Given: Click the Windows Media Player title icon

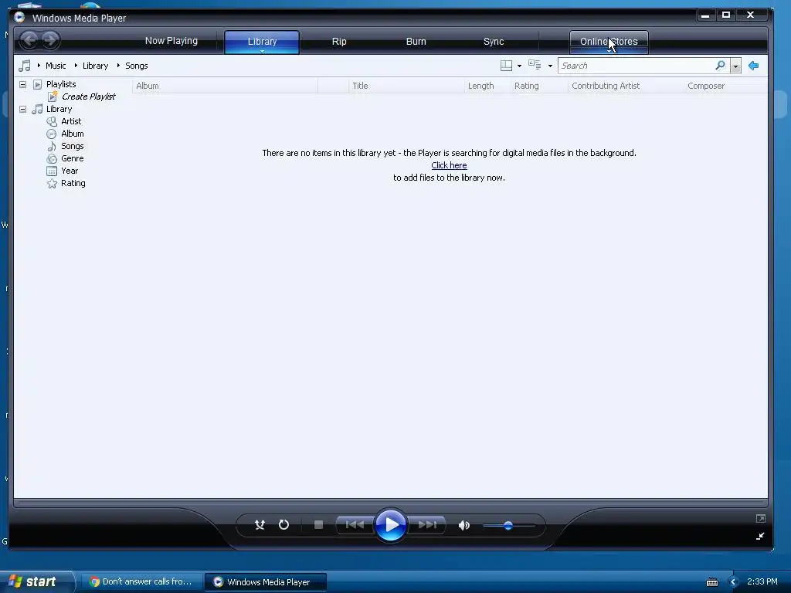Looking at the screenshot, I should pyautogui.click(x=19, y=17).
